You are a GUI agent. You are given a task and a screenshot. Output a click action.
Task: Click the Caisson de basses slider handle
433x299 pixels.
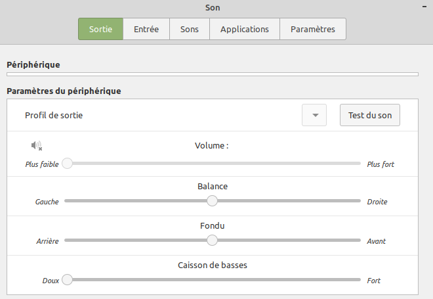67,280
